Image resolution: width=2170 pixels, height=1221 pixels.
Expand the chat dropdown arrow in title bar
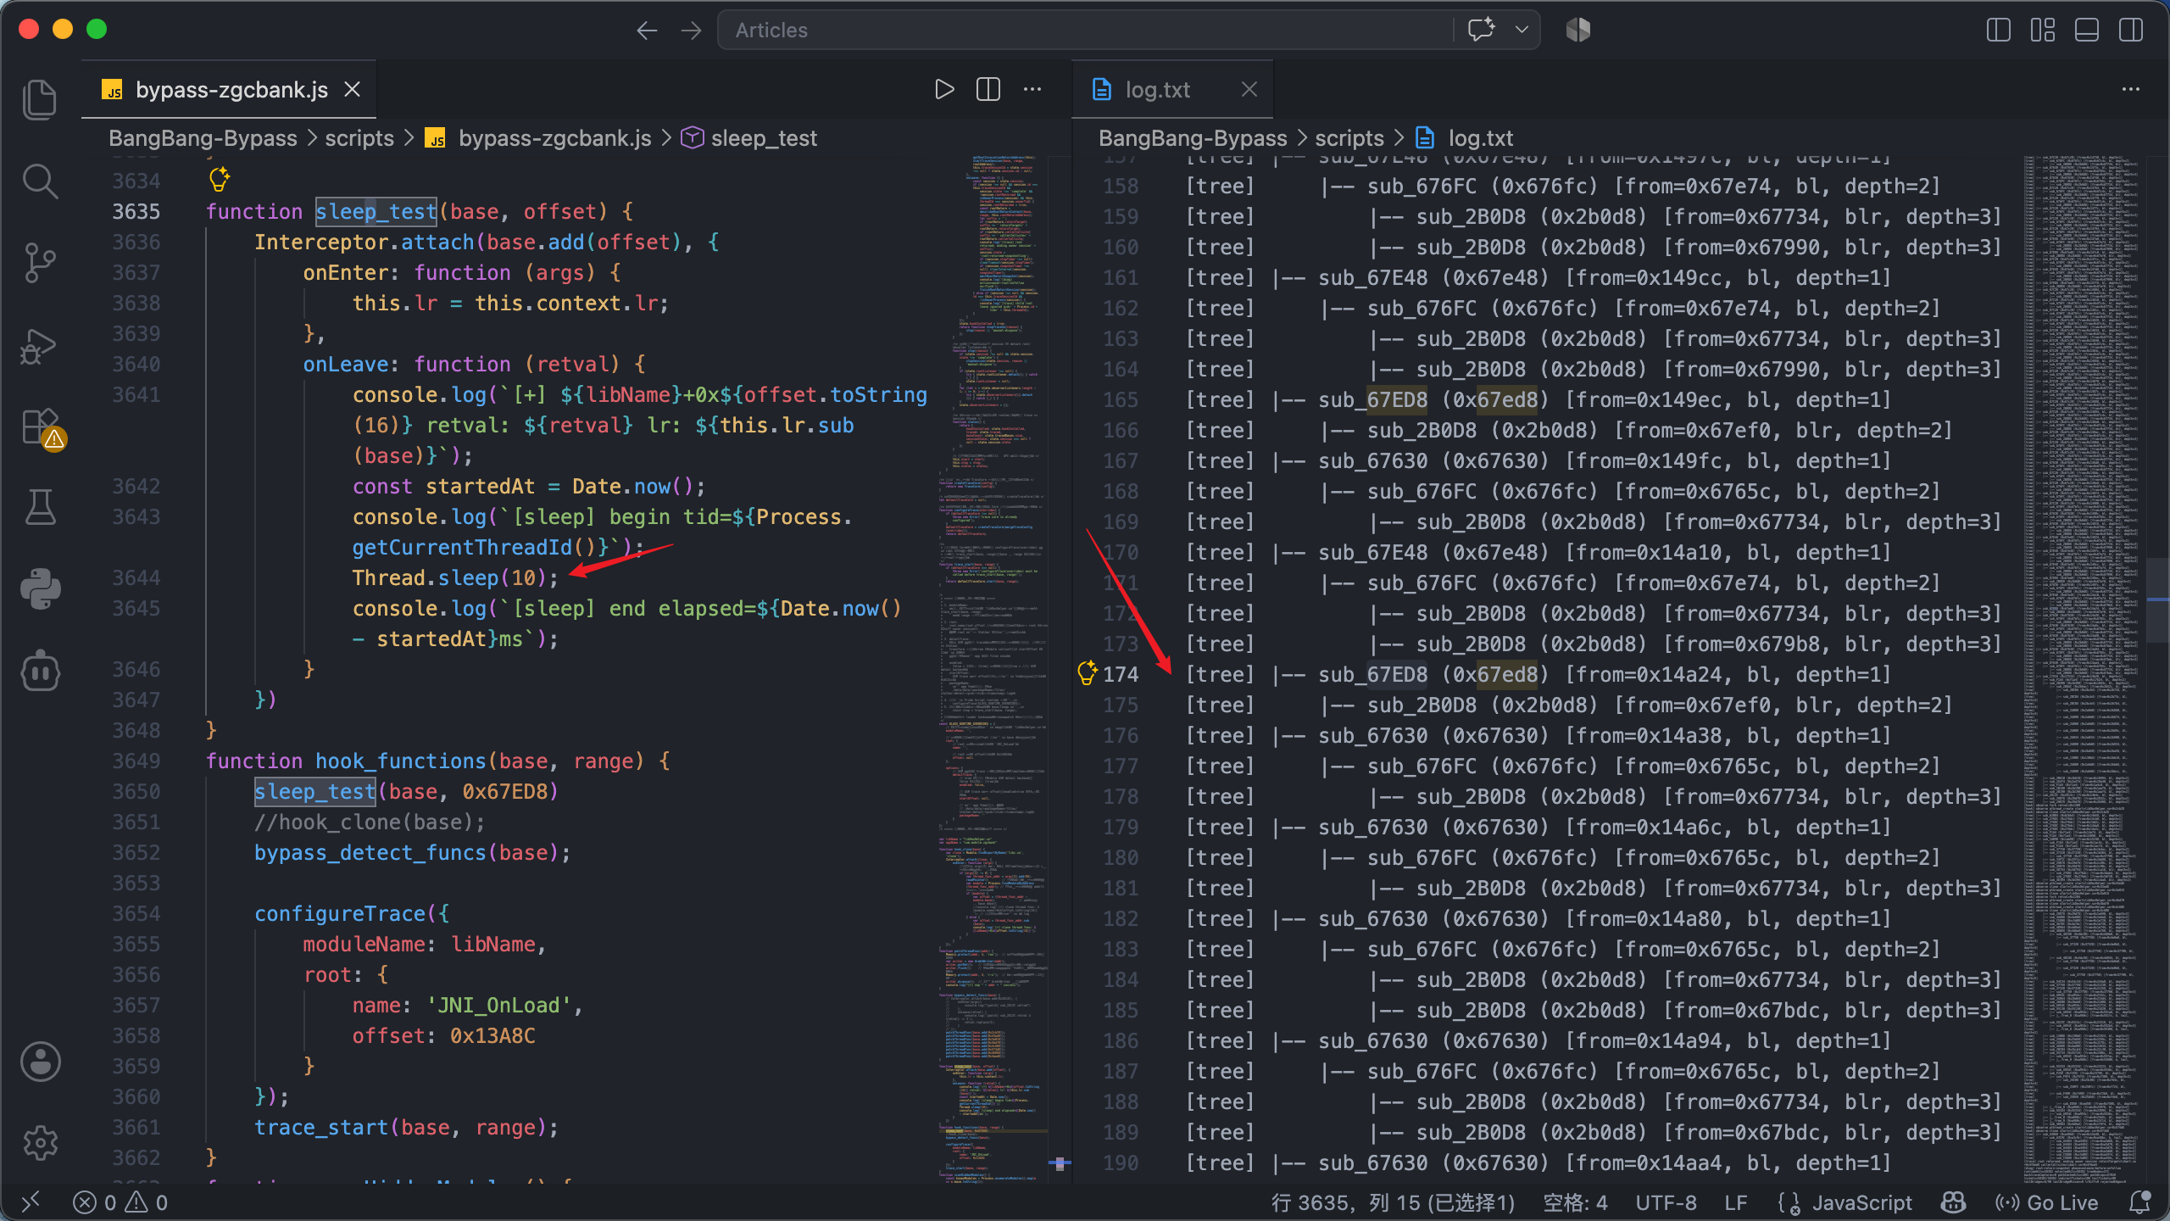click(x=1522, y=31)
